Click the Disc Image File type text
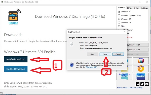This screenshot has height=95, width=151. pos(91,45)
